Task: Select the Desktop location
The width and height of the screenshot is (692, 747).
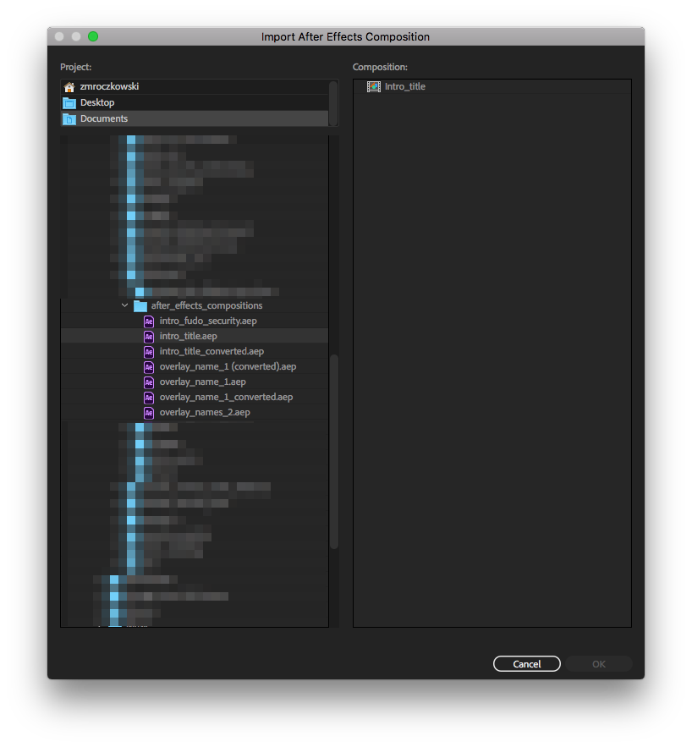Action: (97, 103)
